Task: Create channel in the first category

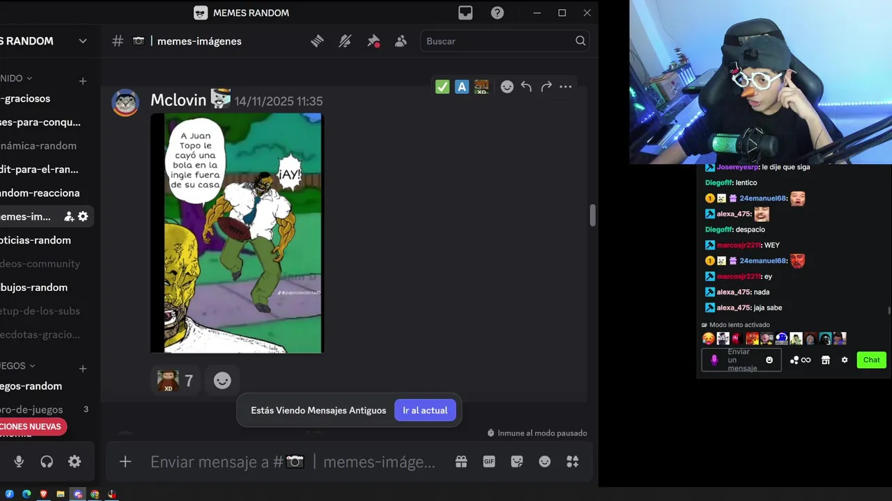Action: click(82, 81)
